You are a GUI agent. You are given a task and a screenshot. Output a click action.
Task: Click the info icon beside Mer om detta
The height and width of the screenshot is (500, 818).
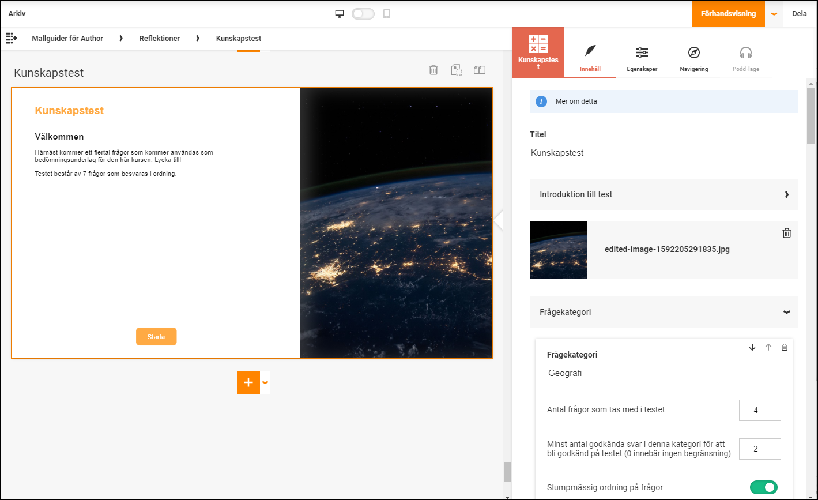pos(541,101)
